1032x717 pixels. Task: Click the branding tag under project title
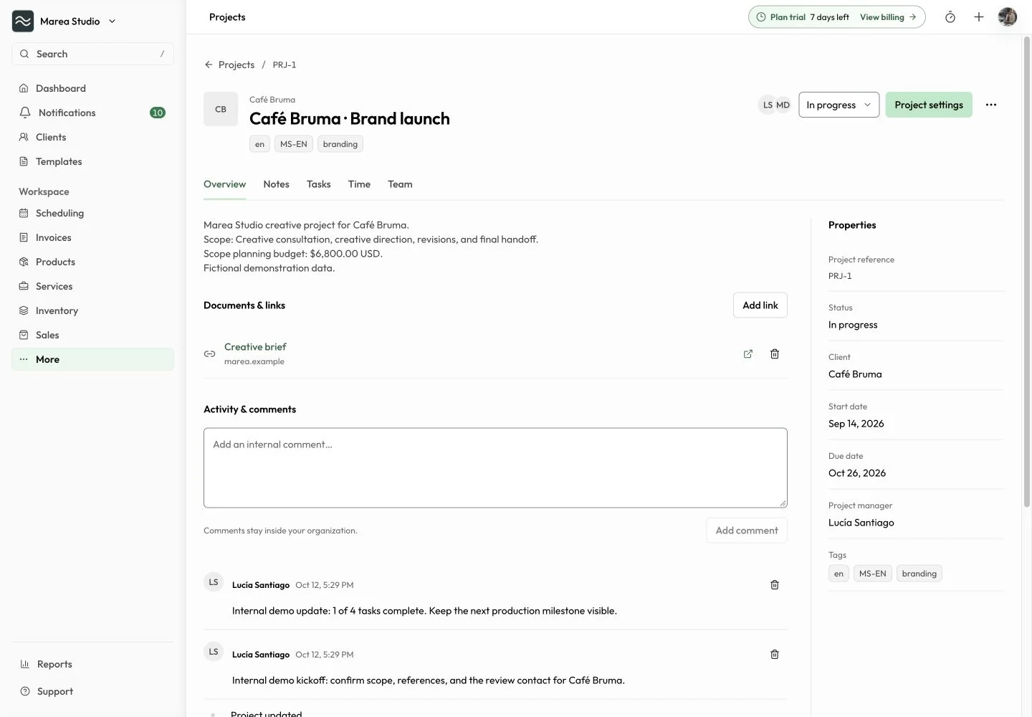[340, 144]
